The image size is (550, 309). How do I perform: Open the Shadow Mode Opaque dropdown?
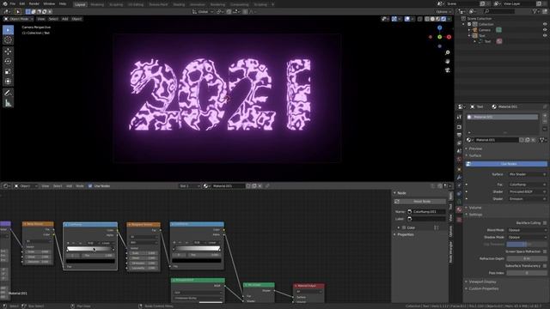[x=527, y=237]
